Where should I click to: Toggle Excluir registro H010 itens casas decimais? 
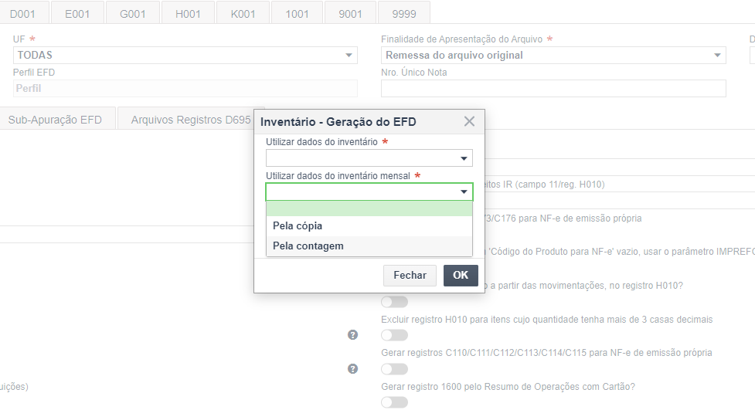click(394, 335)
